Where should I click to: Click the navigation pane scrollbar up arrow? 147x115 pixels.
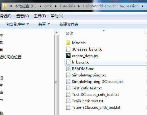tap(57, 32)
